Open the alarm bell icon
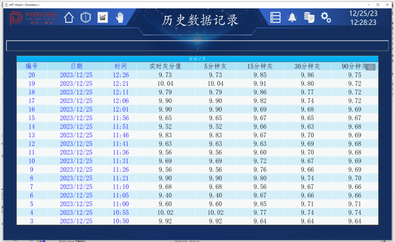The height and width of the screenshot is (242, 395). coord(292,18)
